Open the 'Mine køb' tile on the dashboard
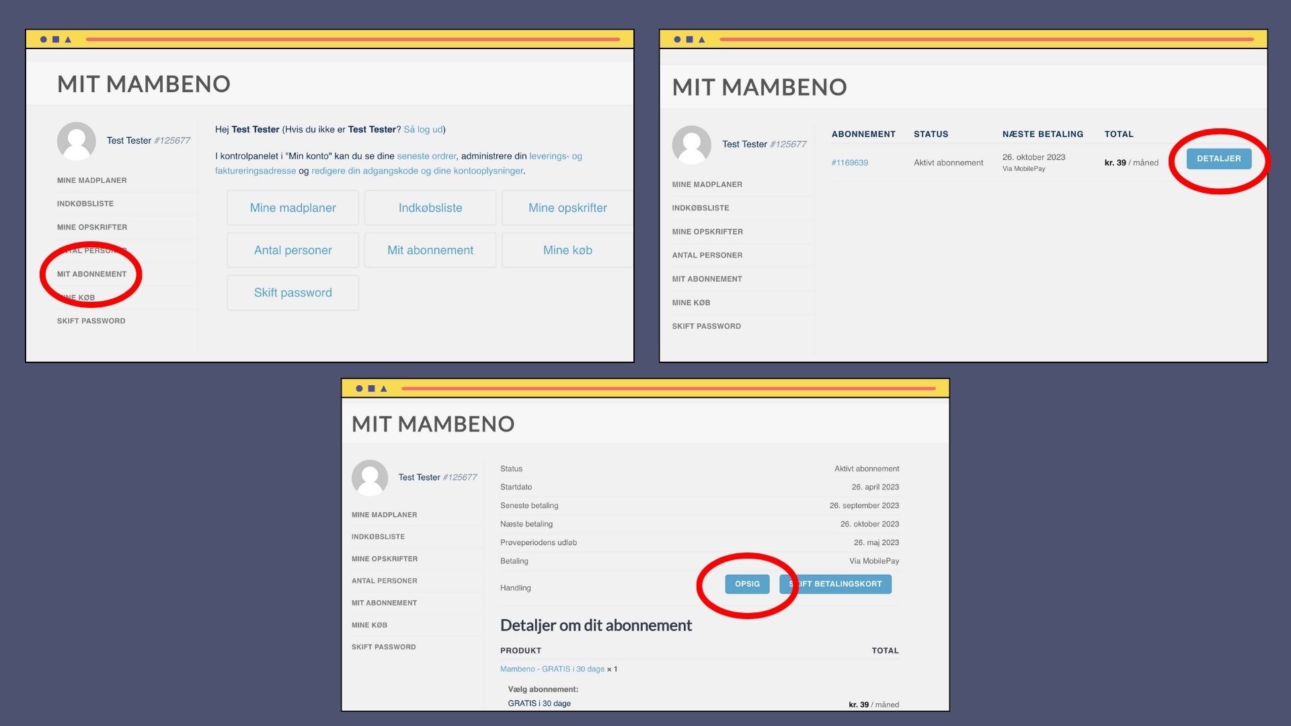Screen dimensions: 1291x726 [568, 250]
